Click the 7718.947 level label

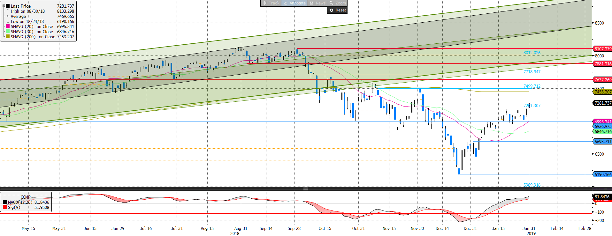(532, 72)
